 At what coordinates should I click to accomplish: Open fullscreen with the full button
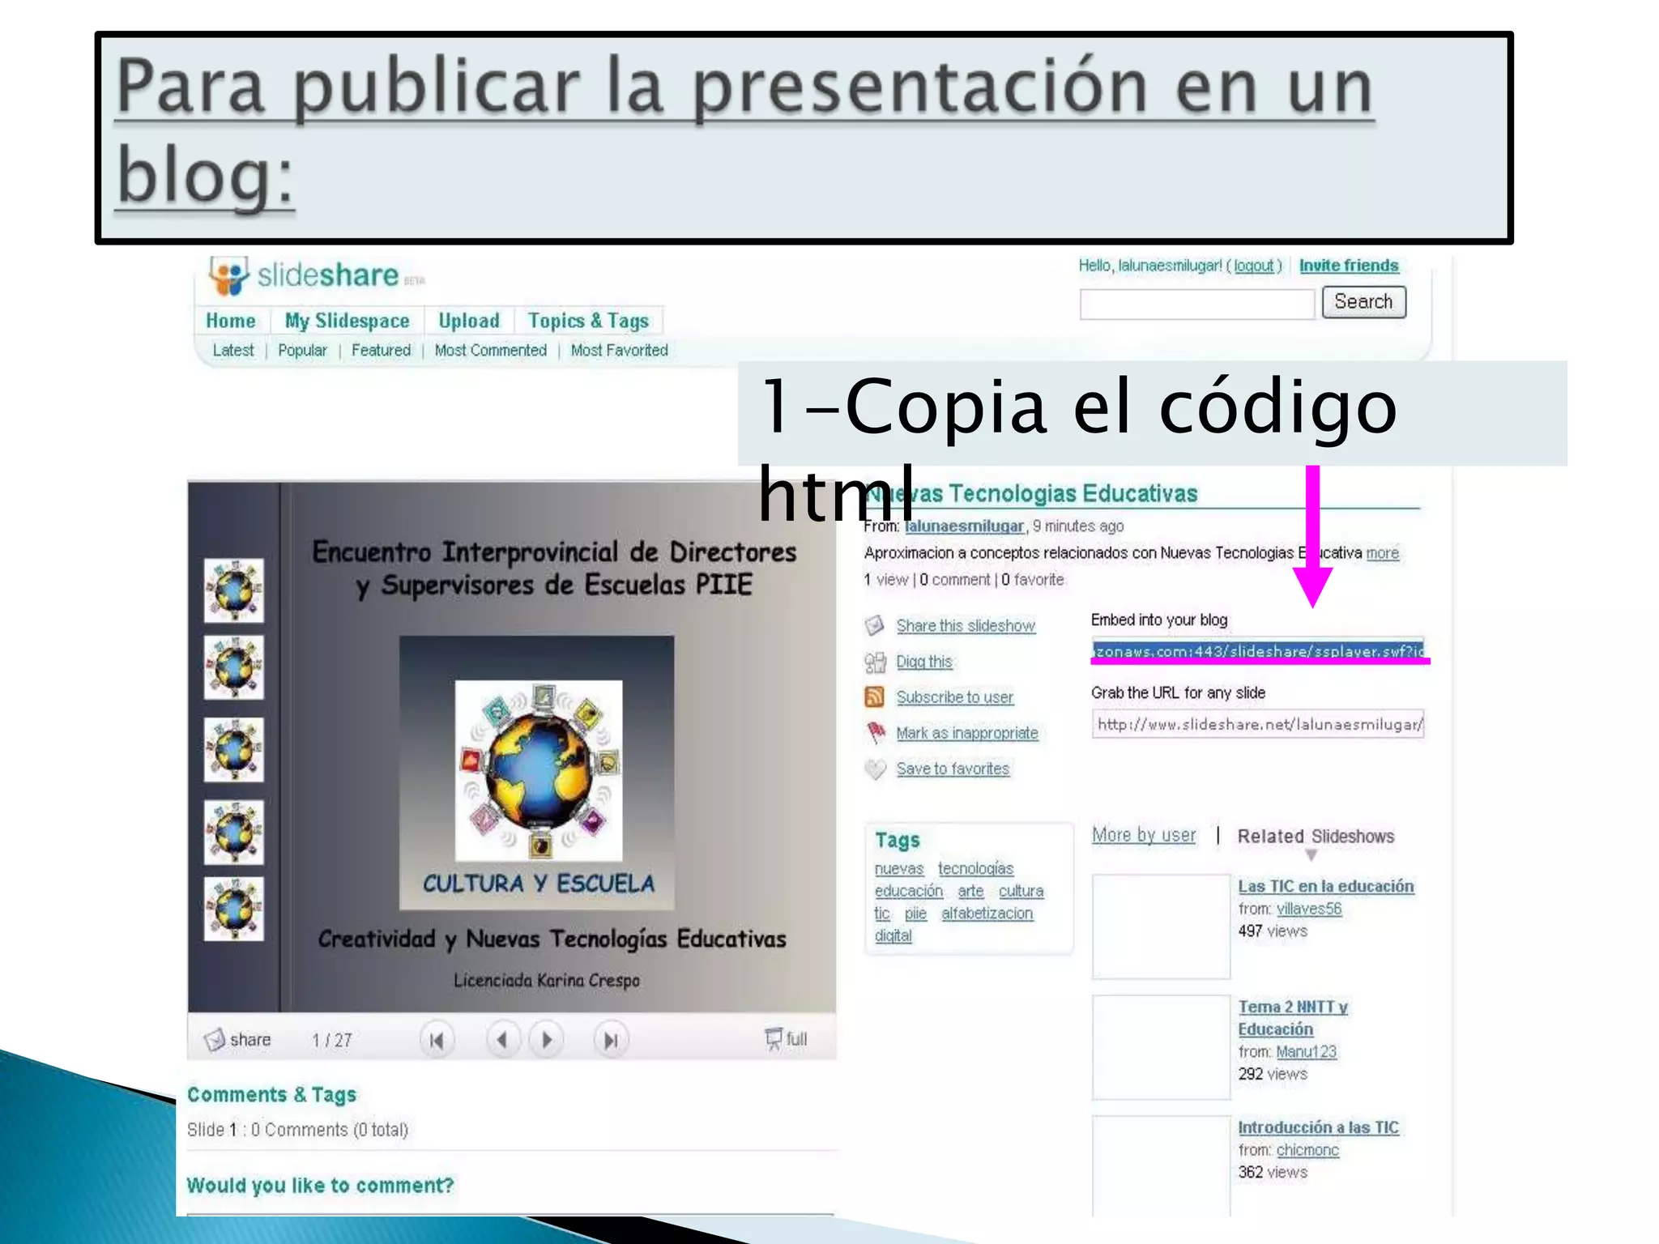tap(786, 1038)
